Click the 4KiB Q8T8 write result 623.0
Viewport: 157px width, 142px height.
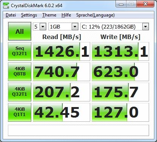[120, 72]
